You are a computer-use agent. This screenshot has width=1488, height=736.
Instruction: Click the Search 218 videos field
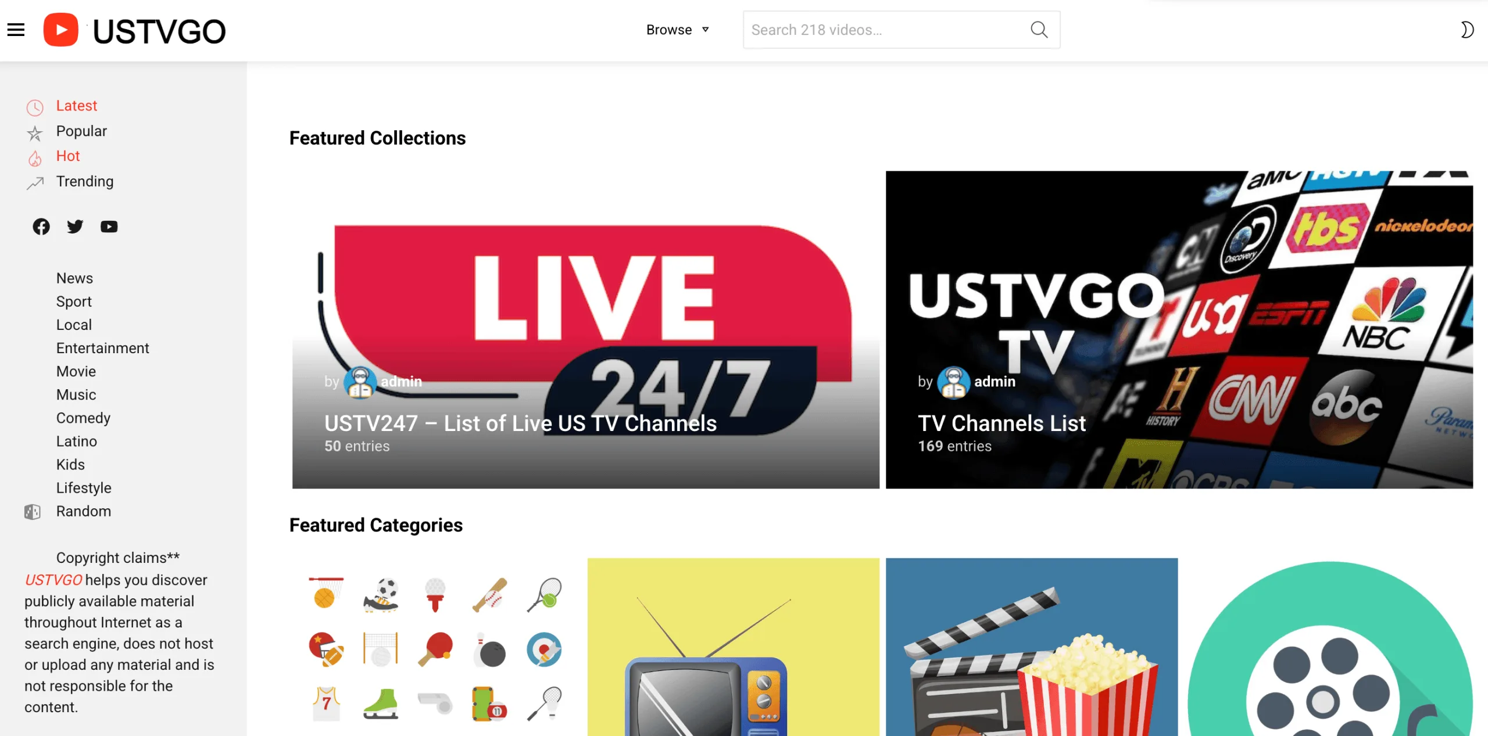click(884, 30)
